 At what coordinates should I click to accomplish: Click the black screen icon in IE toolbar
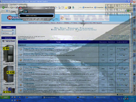70,8
